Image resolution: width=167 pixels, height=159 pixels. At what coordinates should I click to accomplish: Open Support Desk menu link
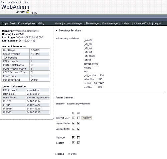8,23
